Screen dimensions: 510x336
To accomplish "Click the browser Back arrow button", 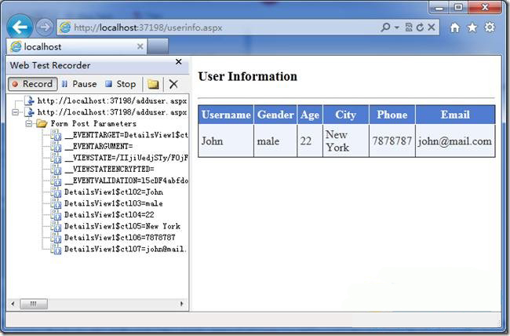I will tap(19, 27).
